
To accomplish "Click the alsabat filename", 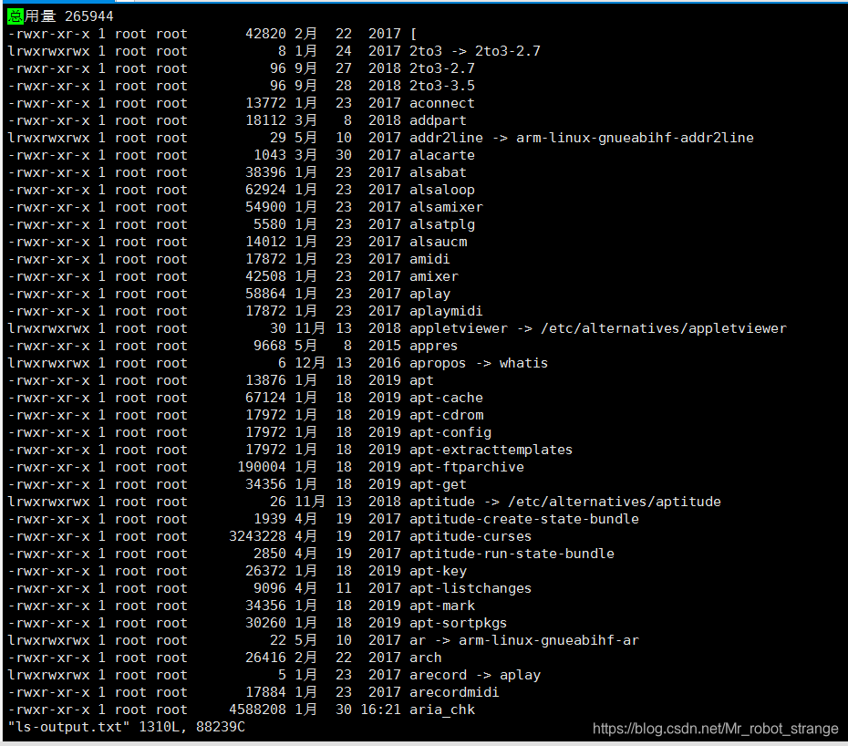I will (x=438, y=172).
